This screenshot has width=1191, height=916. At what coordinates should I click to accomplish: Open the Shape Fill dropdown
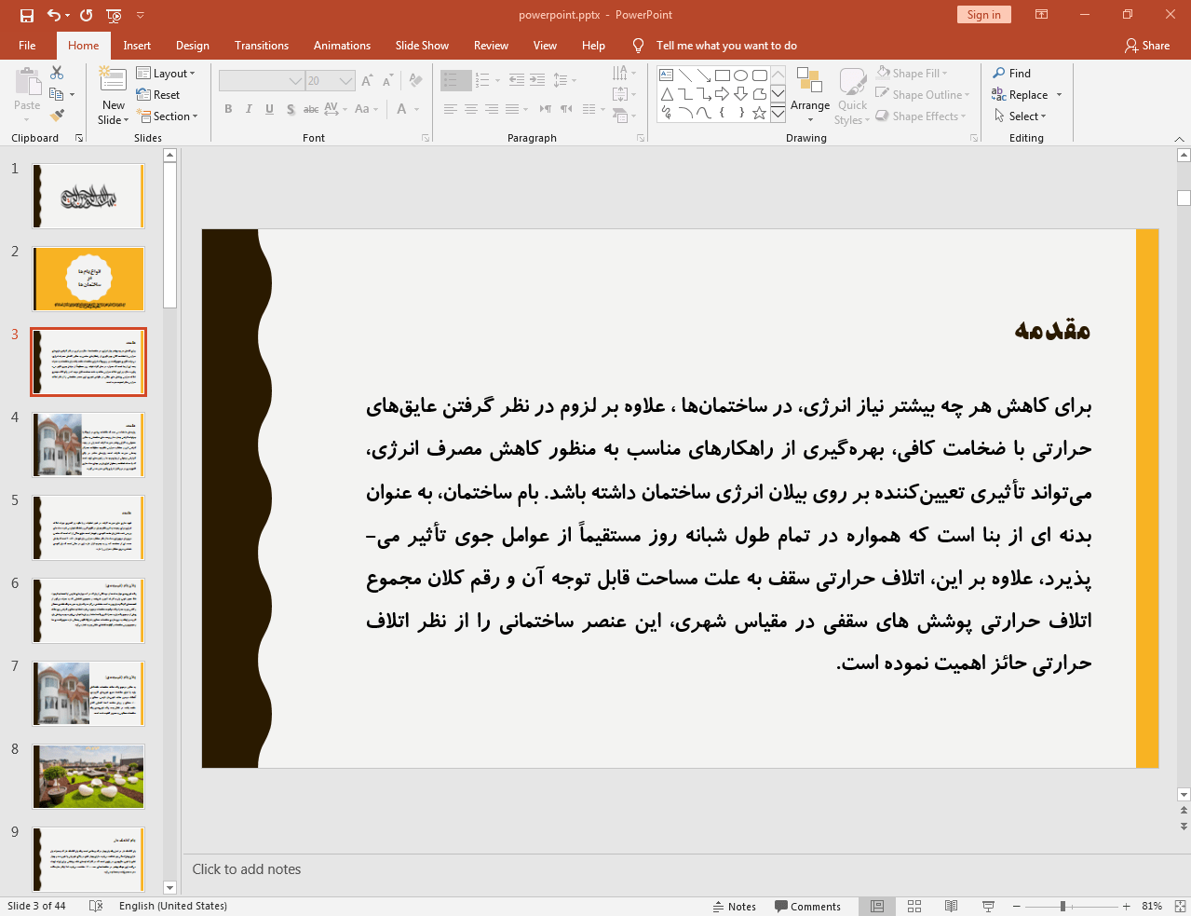tap(943, 73)
